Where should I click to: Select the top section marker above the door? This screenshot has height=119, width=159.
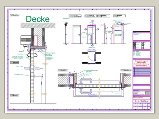[93, 21]
